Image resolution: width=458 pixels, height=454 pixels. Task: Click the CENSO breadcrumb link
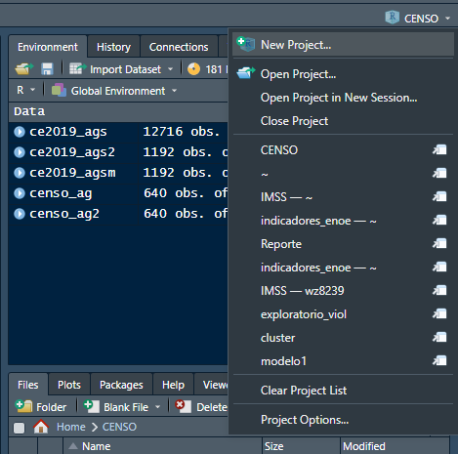click(x=119, y=427)
